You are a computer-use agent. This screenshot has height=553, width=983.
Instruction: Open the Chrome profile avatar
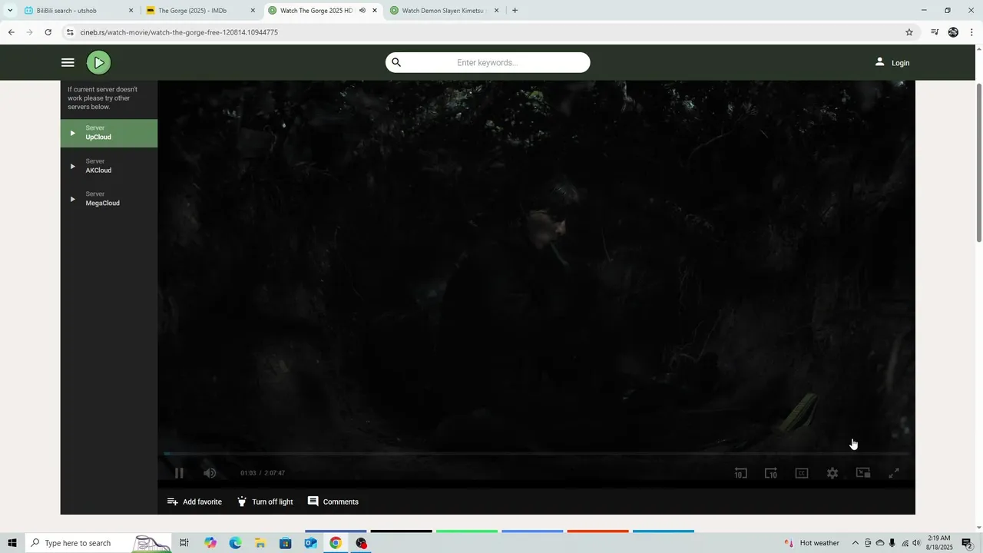pos(953,32)
